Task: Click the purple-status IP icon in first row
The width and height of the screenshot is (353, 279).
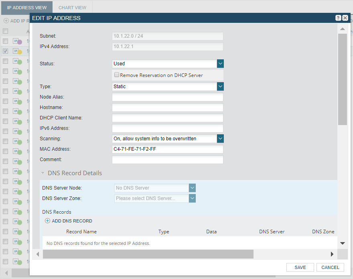Action: [17, 41]
